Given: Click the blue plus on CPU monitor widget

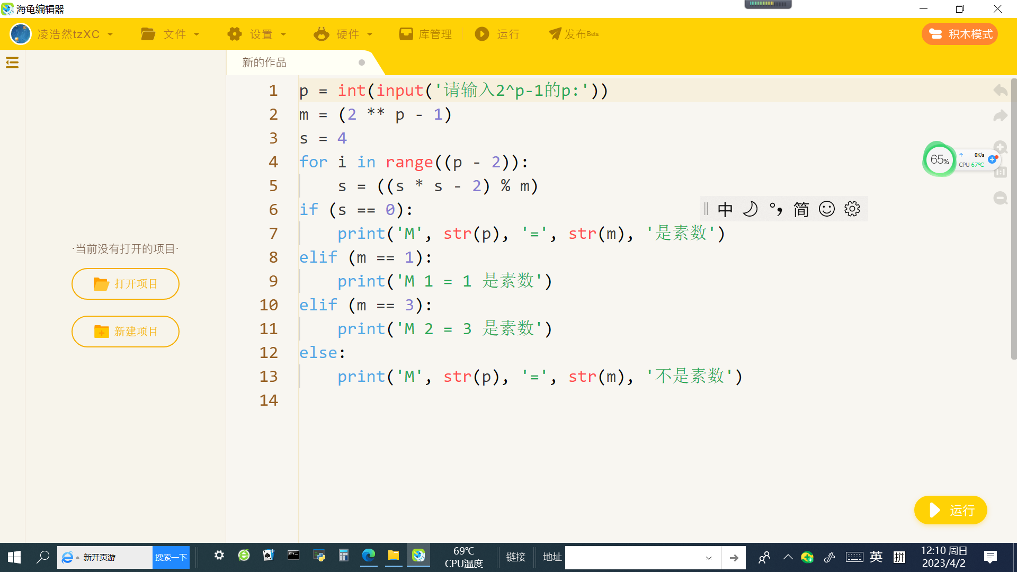Looking at the screenshot, I should coord(992,159).
